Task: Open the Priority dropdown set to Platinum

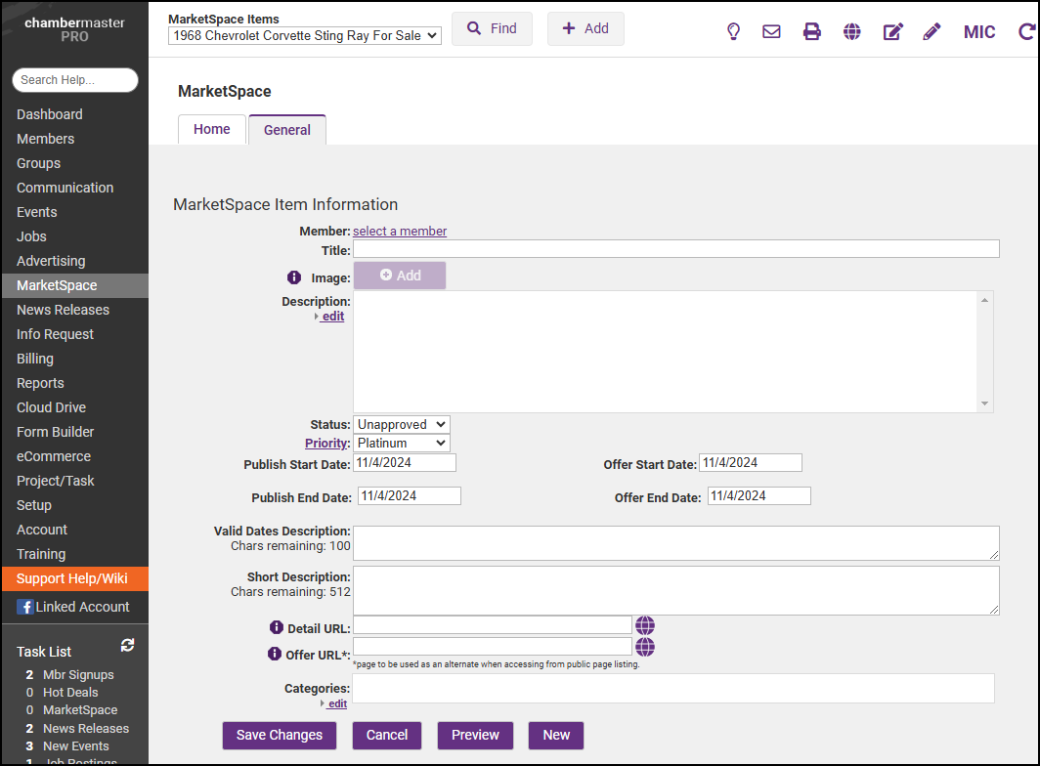Action: pyautogui.click(x=401, y=444)
